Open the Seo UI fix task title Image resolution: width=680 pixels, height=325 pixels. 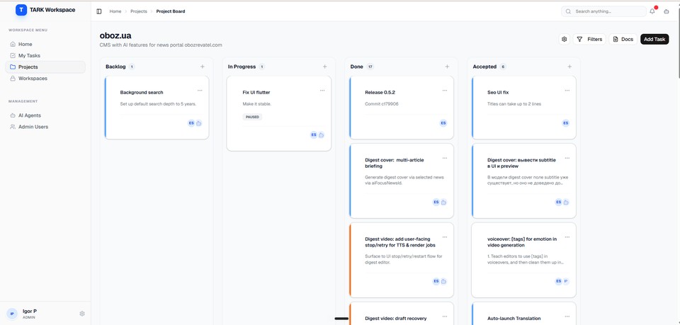point(498,92)
